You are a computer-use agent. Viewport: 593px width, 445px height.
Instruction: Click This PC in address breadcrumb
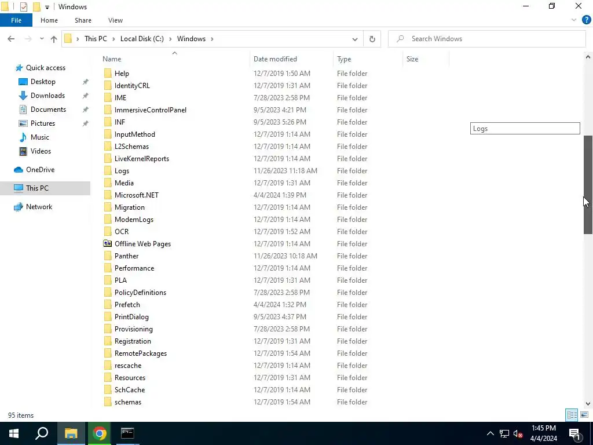tap(96, 39)
